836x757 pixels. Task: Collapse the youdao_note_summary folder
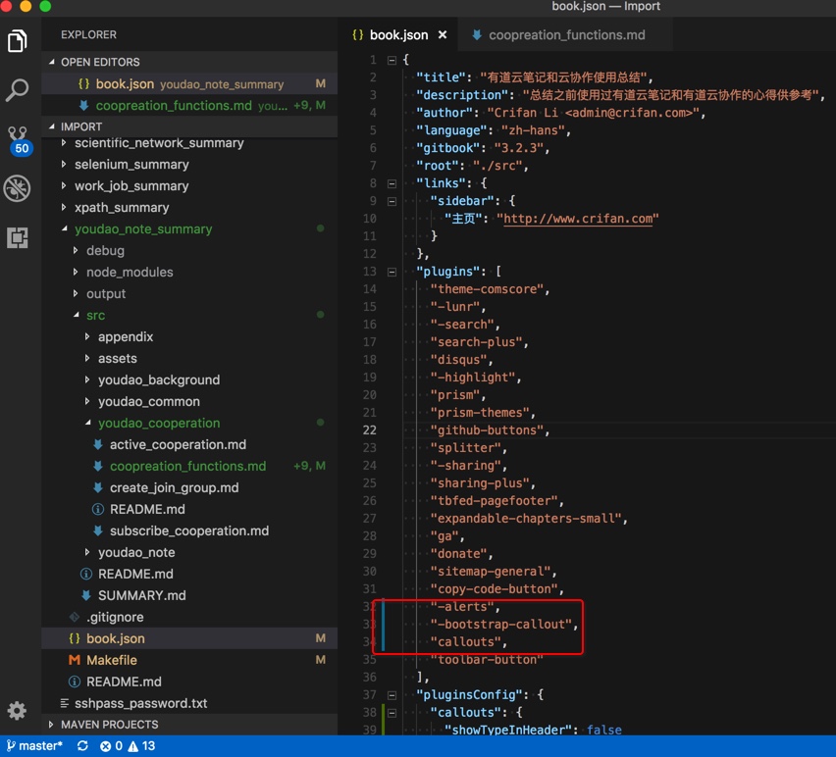pos(189,229)
